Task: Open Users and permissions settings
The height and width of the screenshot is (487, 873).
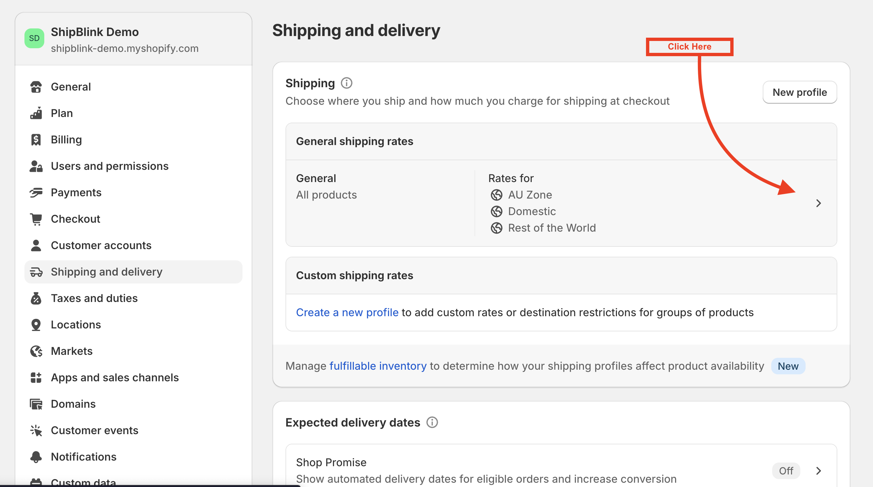Action: point(133,166)
